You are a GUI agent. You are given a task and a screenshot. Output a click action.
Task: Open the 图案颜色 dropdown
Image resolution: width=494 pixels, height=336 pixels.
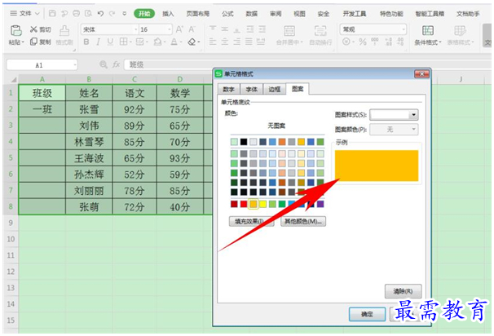click(413, 129)
